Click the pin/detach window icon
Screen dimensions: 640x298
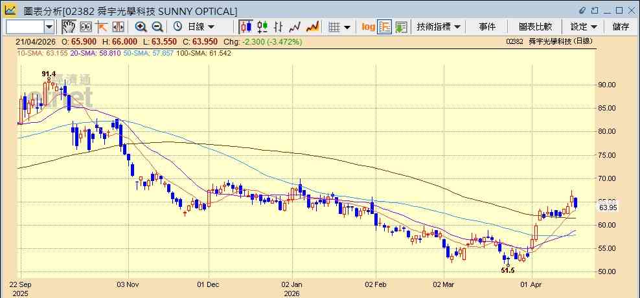click(595, 10)
